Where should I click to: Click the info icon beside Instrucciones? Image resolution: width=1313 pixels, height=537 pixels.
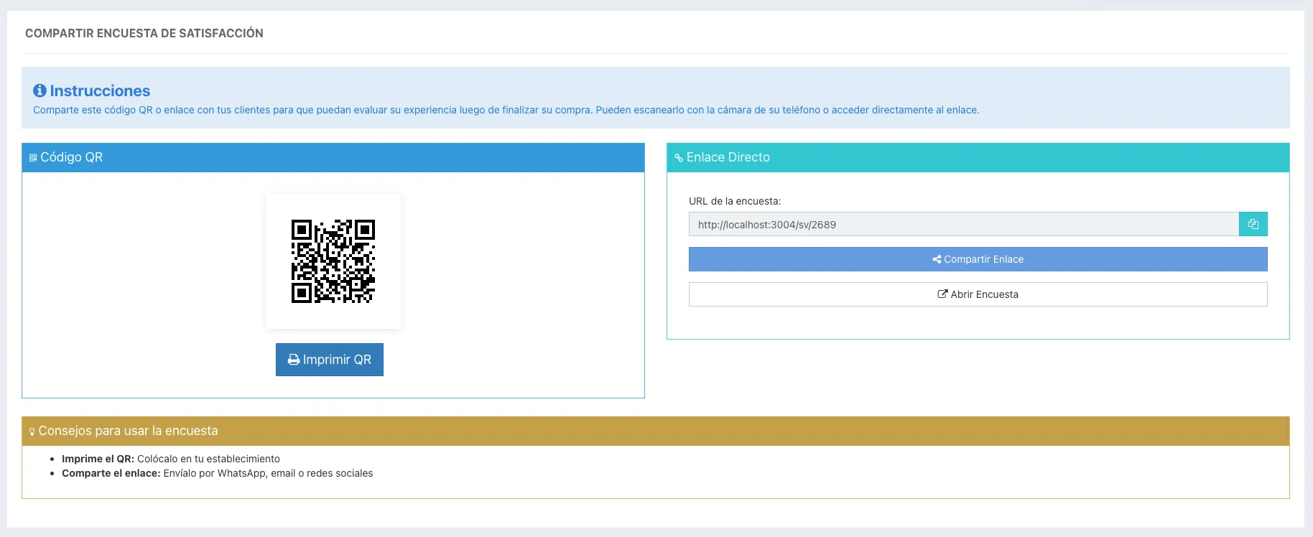pyautogui.click(x=40, y=90)
